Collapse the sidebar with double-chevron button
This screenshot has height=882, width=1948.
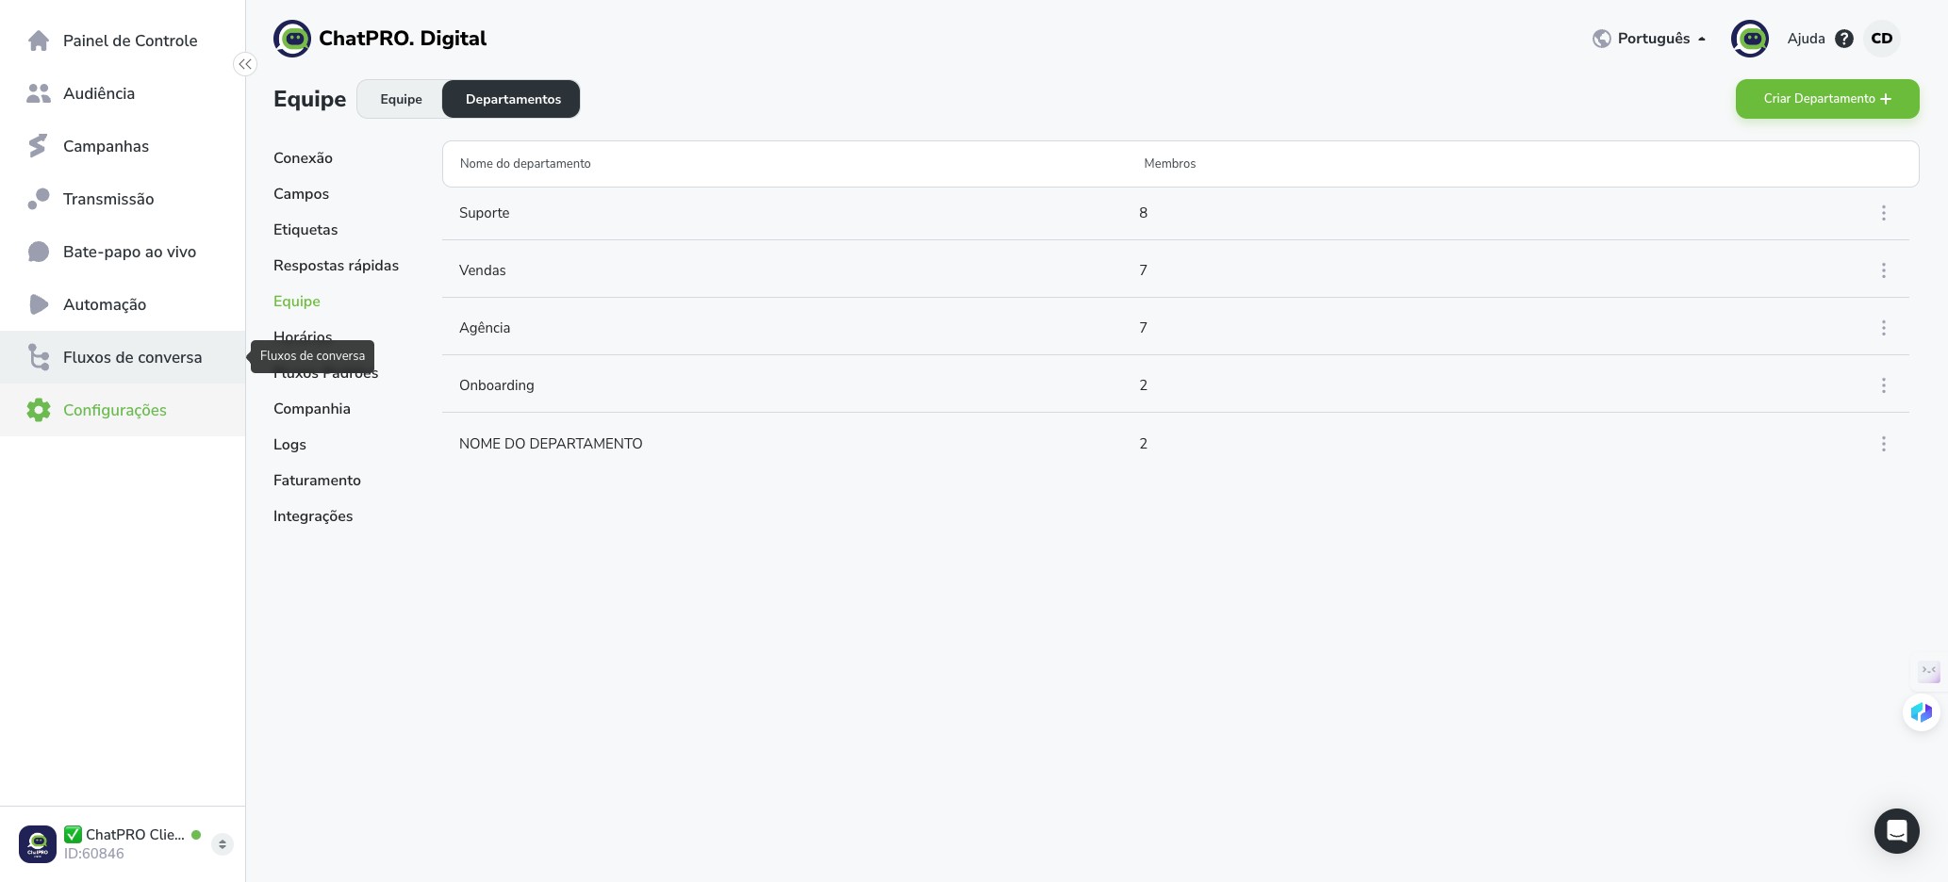click(245, 64)
